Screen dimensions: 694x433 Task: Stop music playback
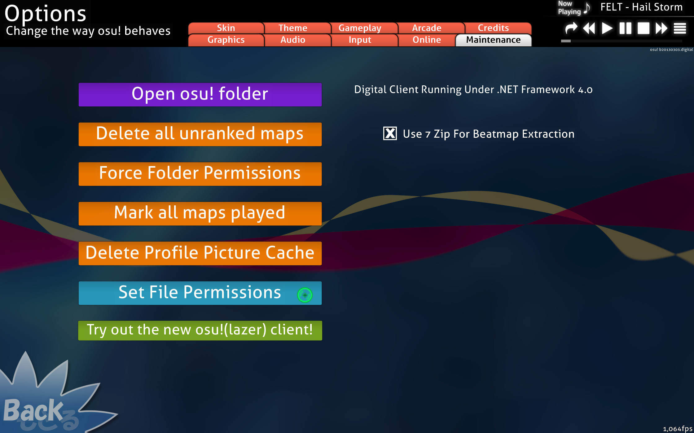click(x=643, y=28)
